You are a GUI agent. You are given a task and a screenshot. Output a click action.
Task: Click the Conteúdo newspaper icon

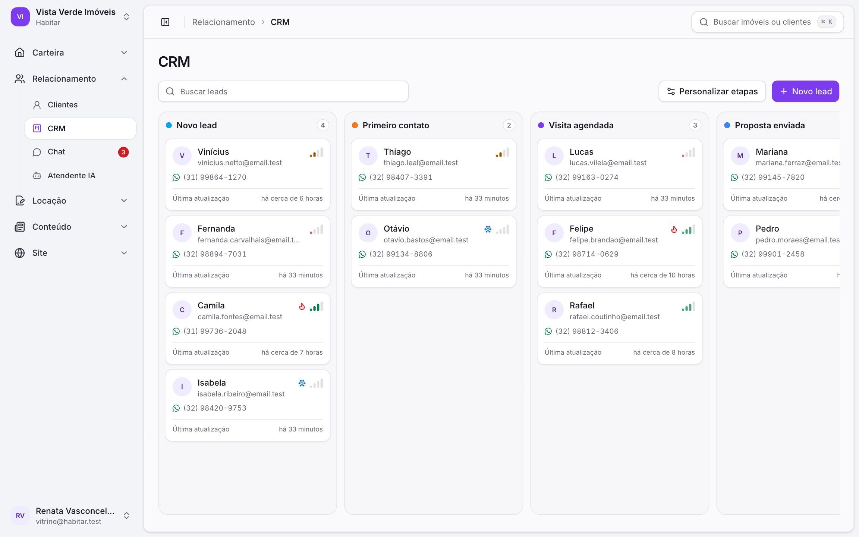[x=20, y=227]
